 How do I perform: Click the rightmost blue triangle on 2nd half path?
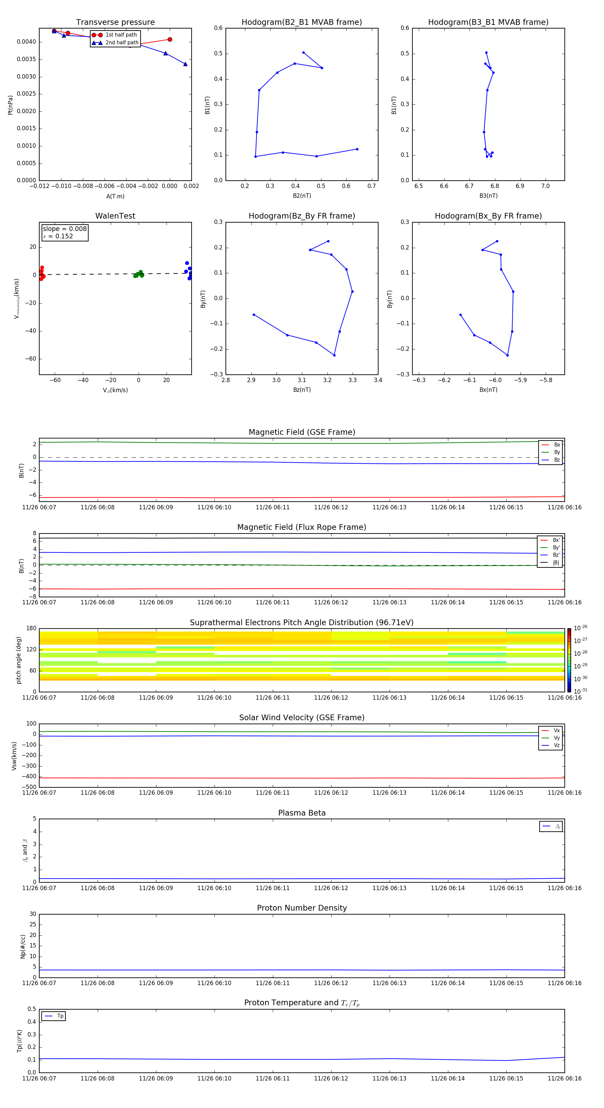pyautogui.click(x=185, y=64)
